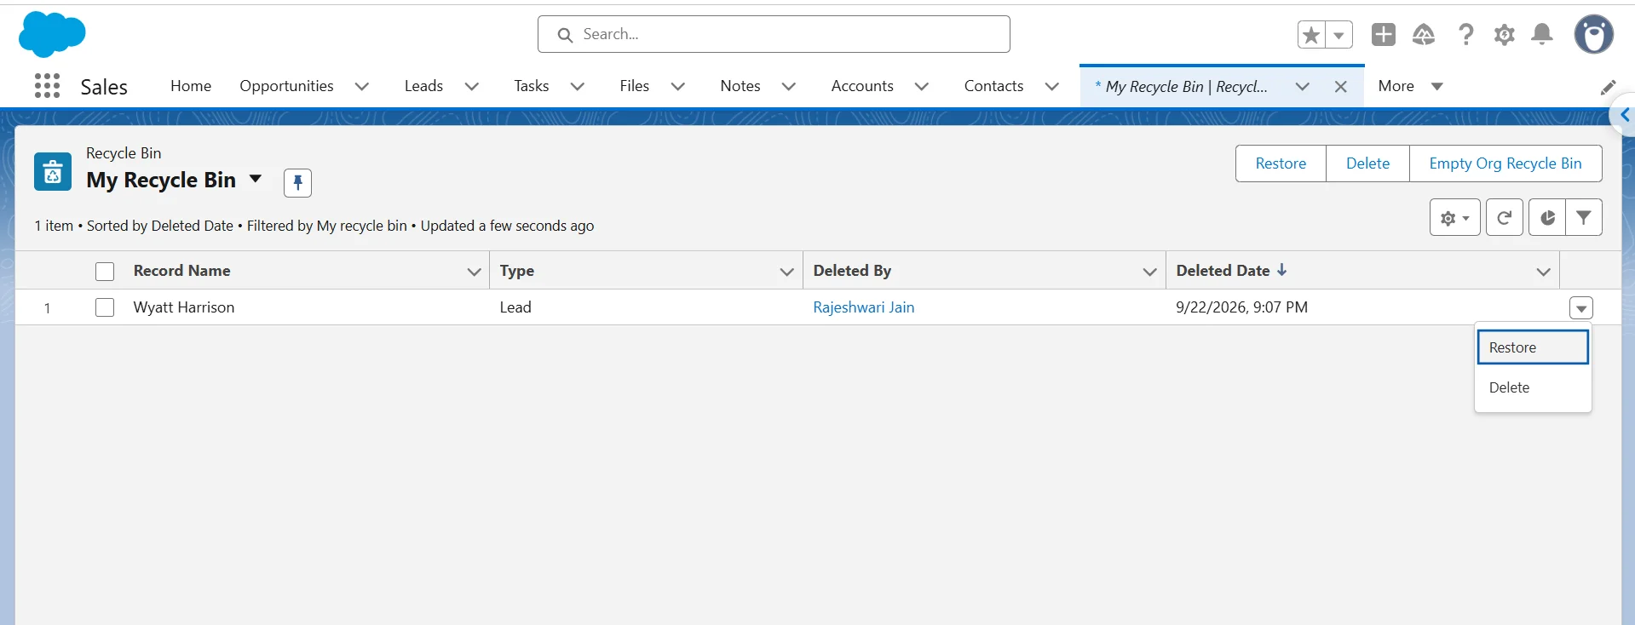Click Empty Org Recycle Bin button
This screenshot has height=625, width=1635.
point(1505,163)
